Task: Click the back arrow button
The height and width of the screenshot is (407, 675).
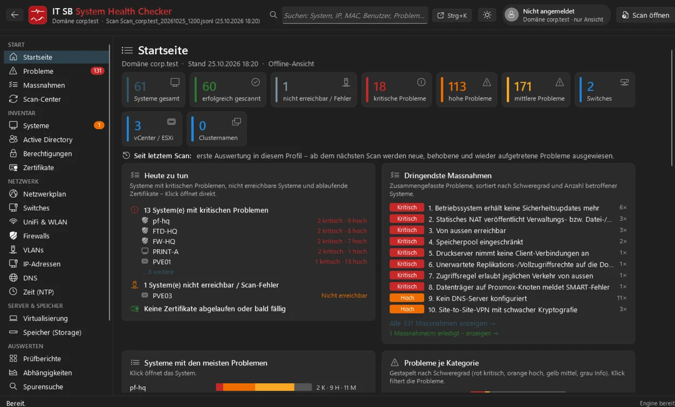Action: pyautogui.click(x=15, y=15)
